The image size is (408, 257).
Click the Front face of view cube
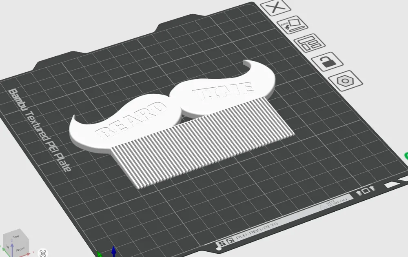click(x=20, y=249)
